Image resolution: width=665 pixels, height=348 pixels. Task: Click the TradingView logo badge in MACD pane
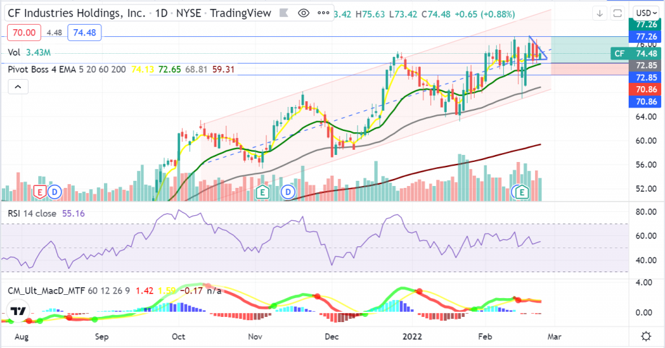pyautogui.click(x=18, y=311)
